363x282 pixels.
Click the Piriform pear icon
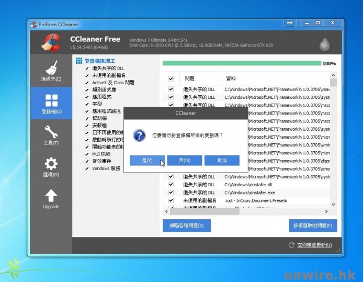325,43
